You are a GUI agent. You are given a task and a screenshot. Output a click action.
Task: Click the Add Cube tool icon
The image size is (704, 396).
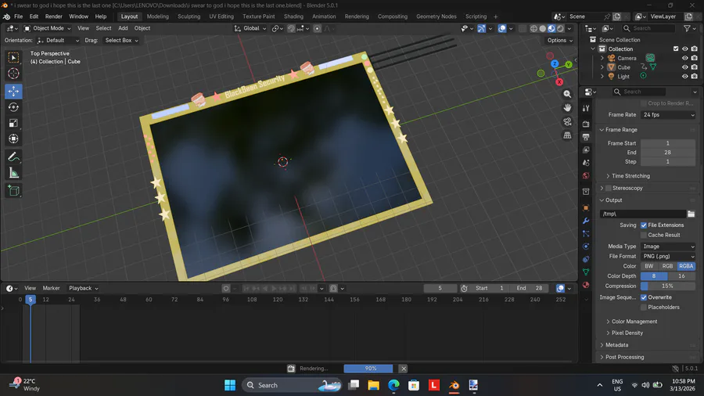(13, 190)
